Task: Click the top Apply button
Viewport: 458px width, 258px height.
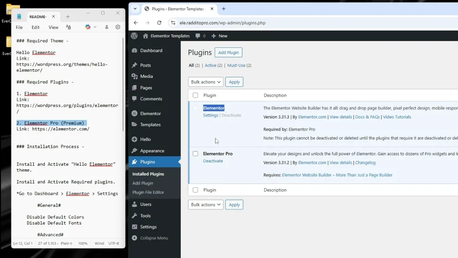Action: 234,82
